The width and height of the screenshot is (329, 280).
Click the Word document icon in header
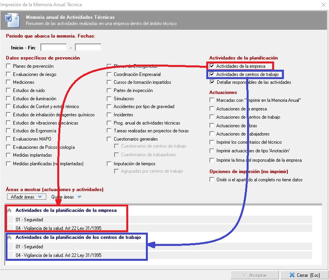click(x=12, y=20)
